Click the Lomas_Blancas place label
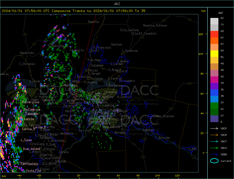This screenshot has height=179, width=234. [x=164, y=116]
